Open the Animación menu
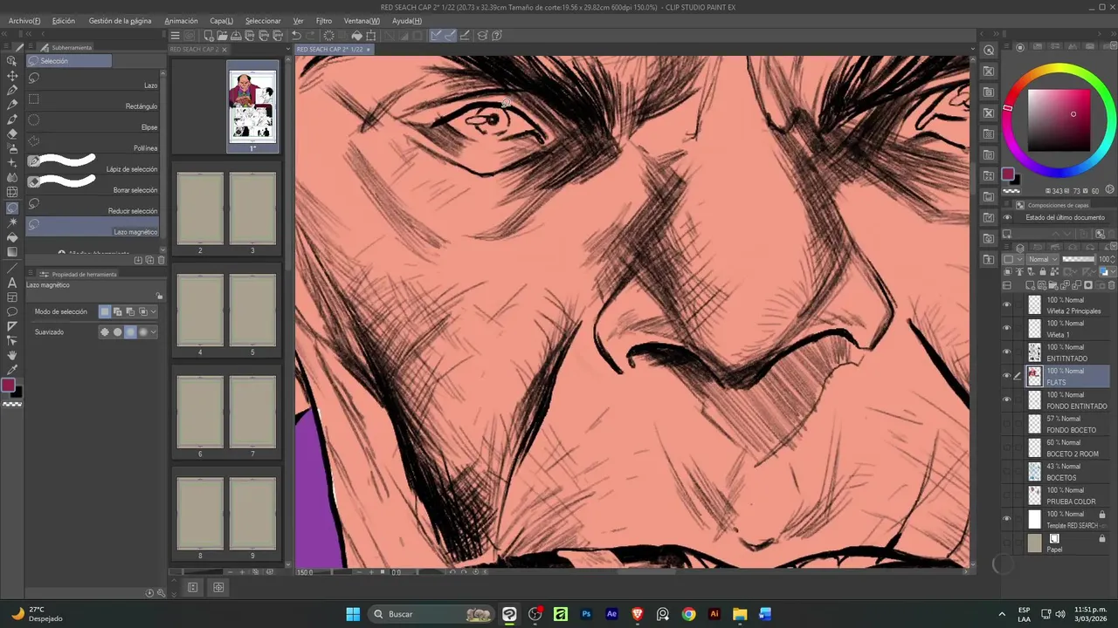Image resolution: width=1118 pixels, height=628 pixels. coord(181,21)
